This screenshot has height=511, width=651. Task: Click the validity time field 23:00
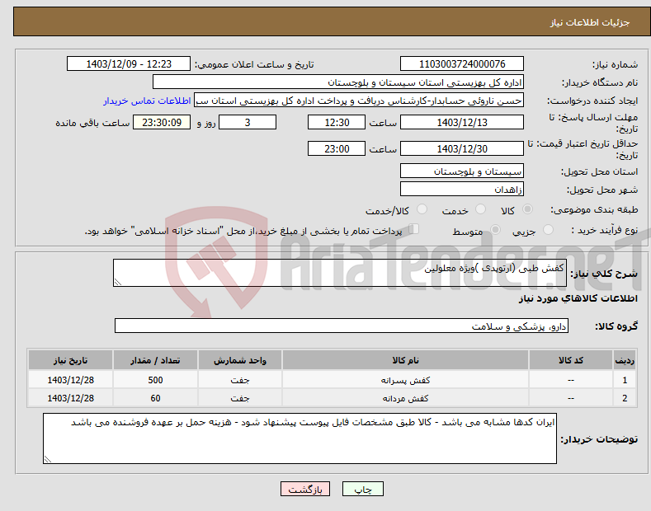pyautogui.click(x=337, y=148)
